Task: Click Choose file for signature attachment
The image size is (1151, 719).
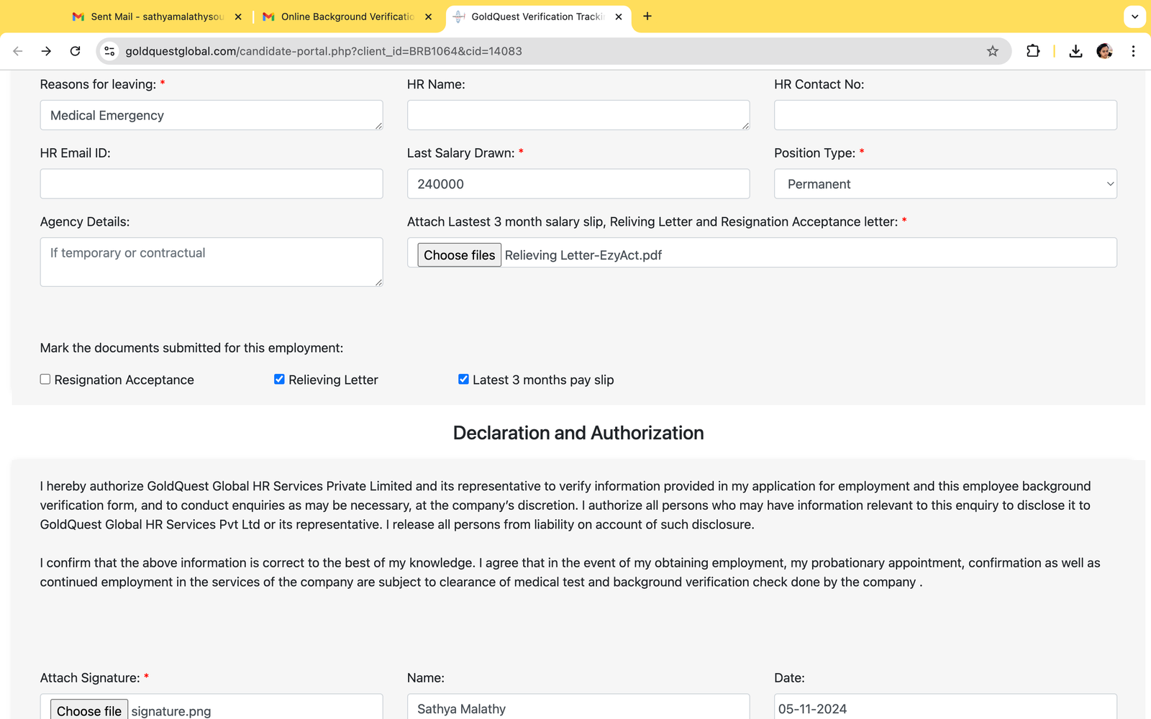Action: click(x=89, y=710)
